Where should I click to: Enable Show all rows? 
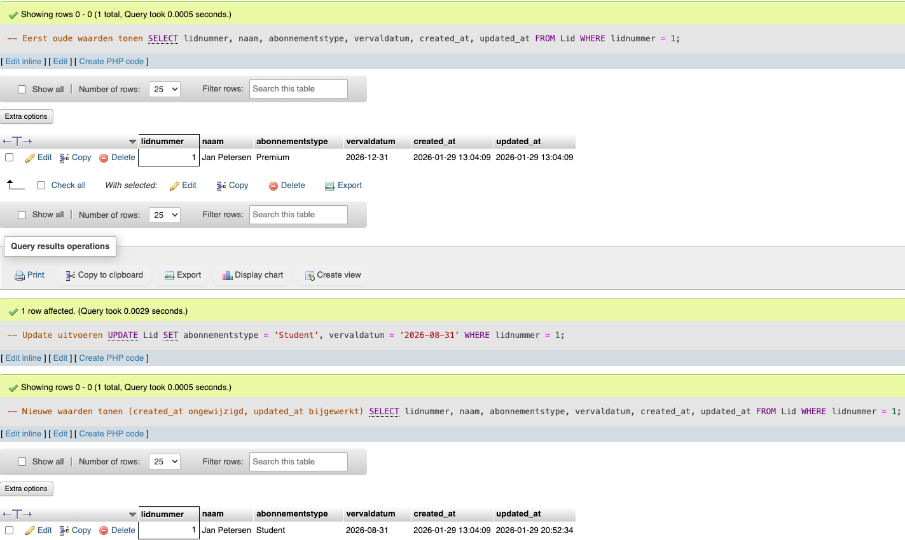(22, 89)
